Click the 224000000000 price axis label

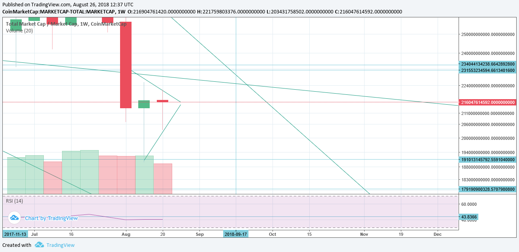[x=488, y=85]
